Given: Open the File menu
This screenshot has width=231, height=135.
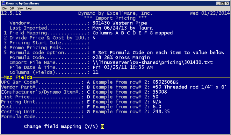Looking at the screenshot, I should 4,8.
